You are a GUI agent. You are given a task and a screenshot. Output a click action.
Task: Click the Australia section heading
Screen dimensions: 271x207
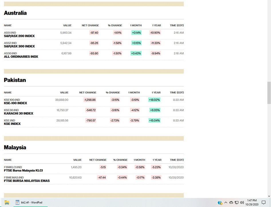click(x=15, y=13)
